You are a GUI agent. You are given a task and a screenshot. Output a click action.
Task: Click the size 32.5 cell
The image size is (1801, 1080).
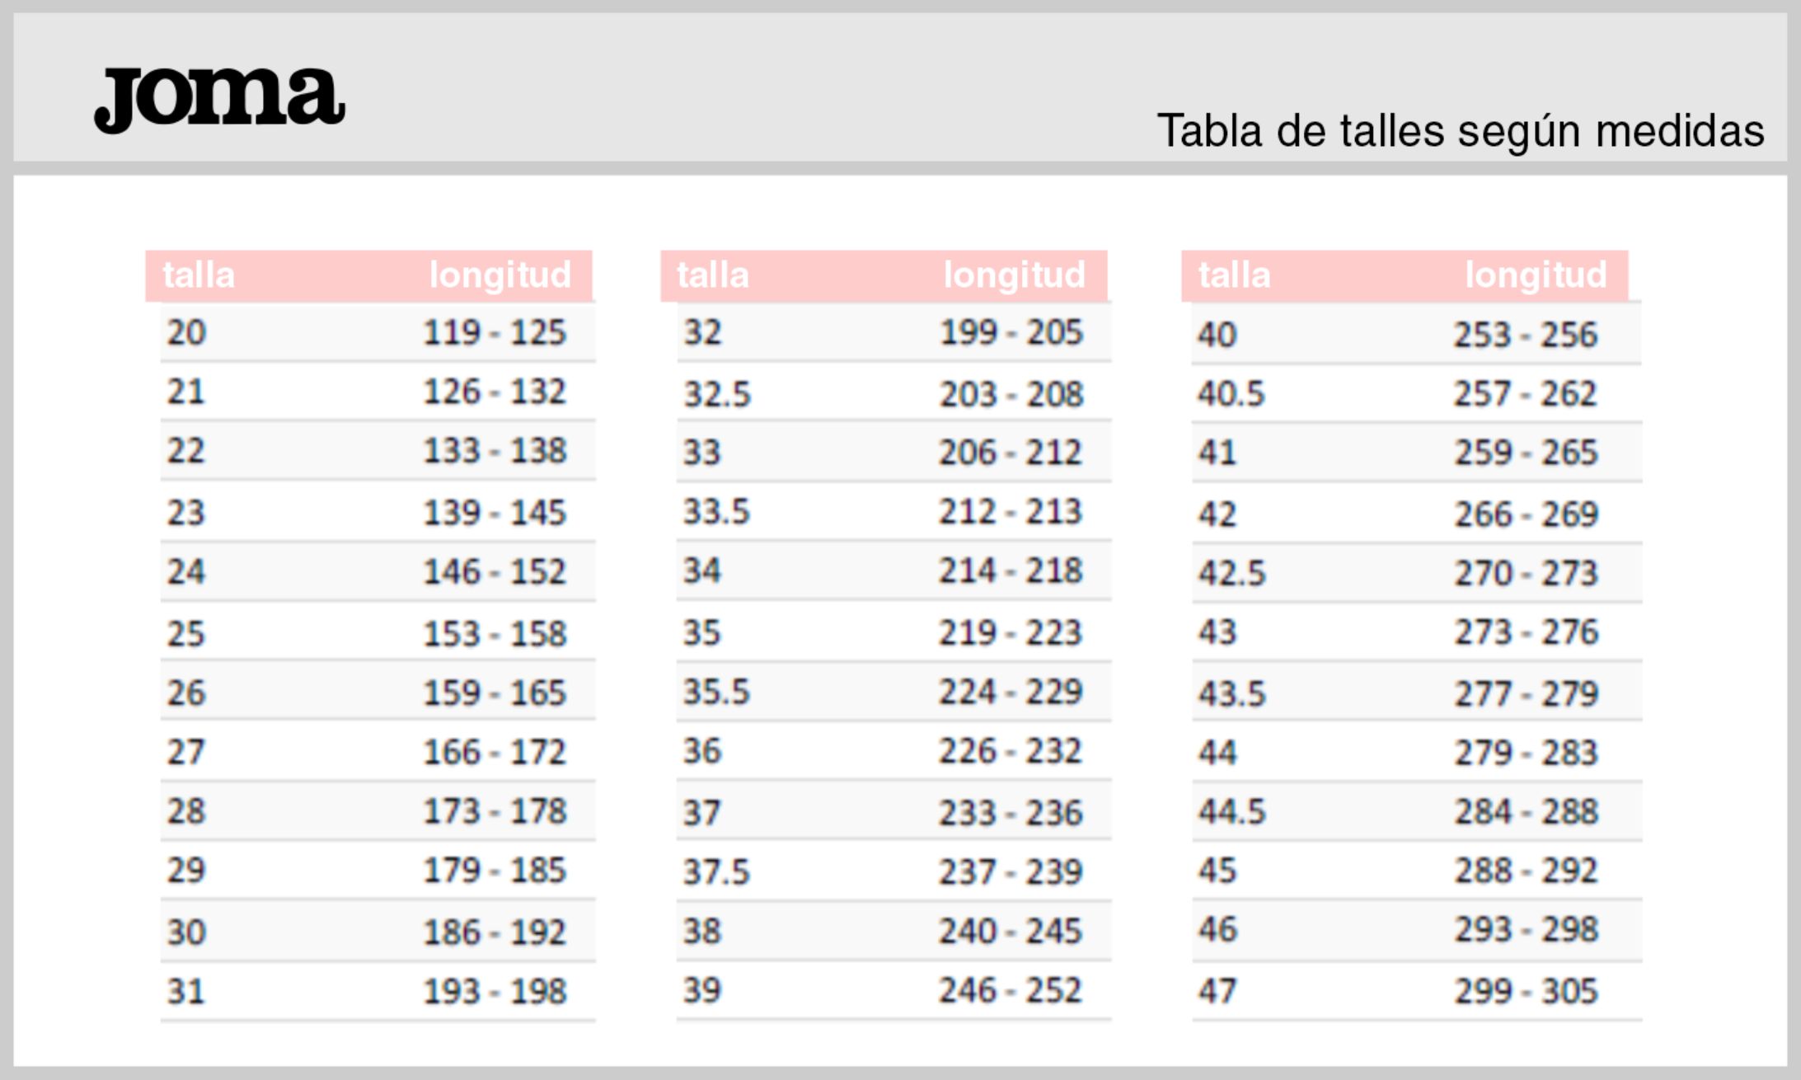point(717,394)
